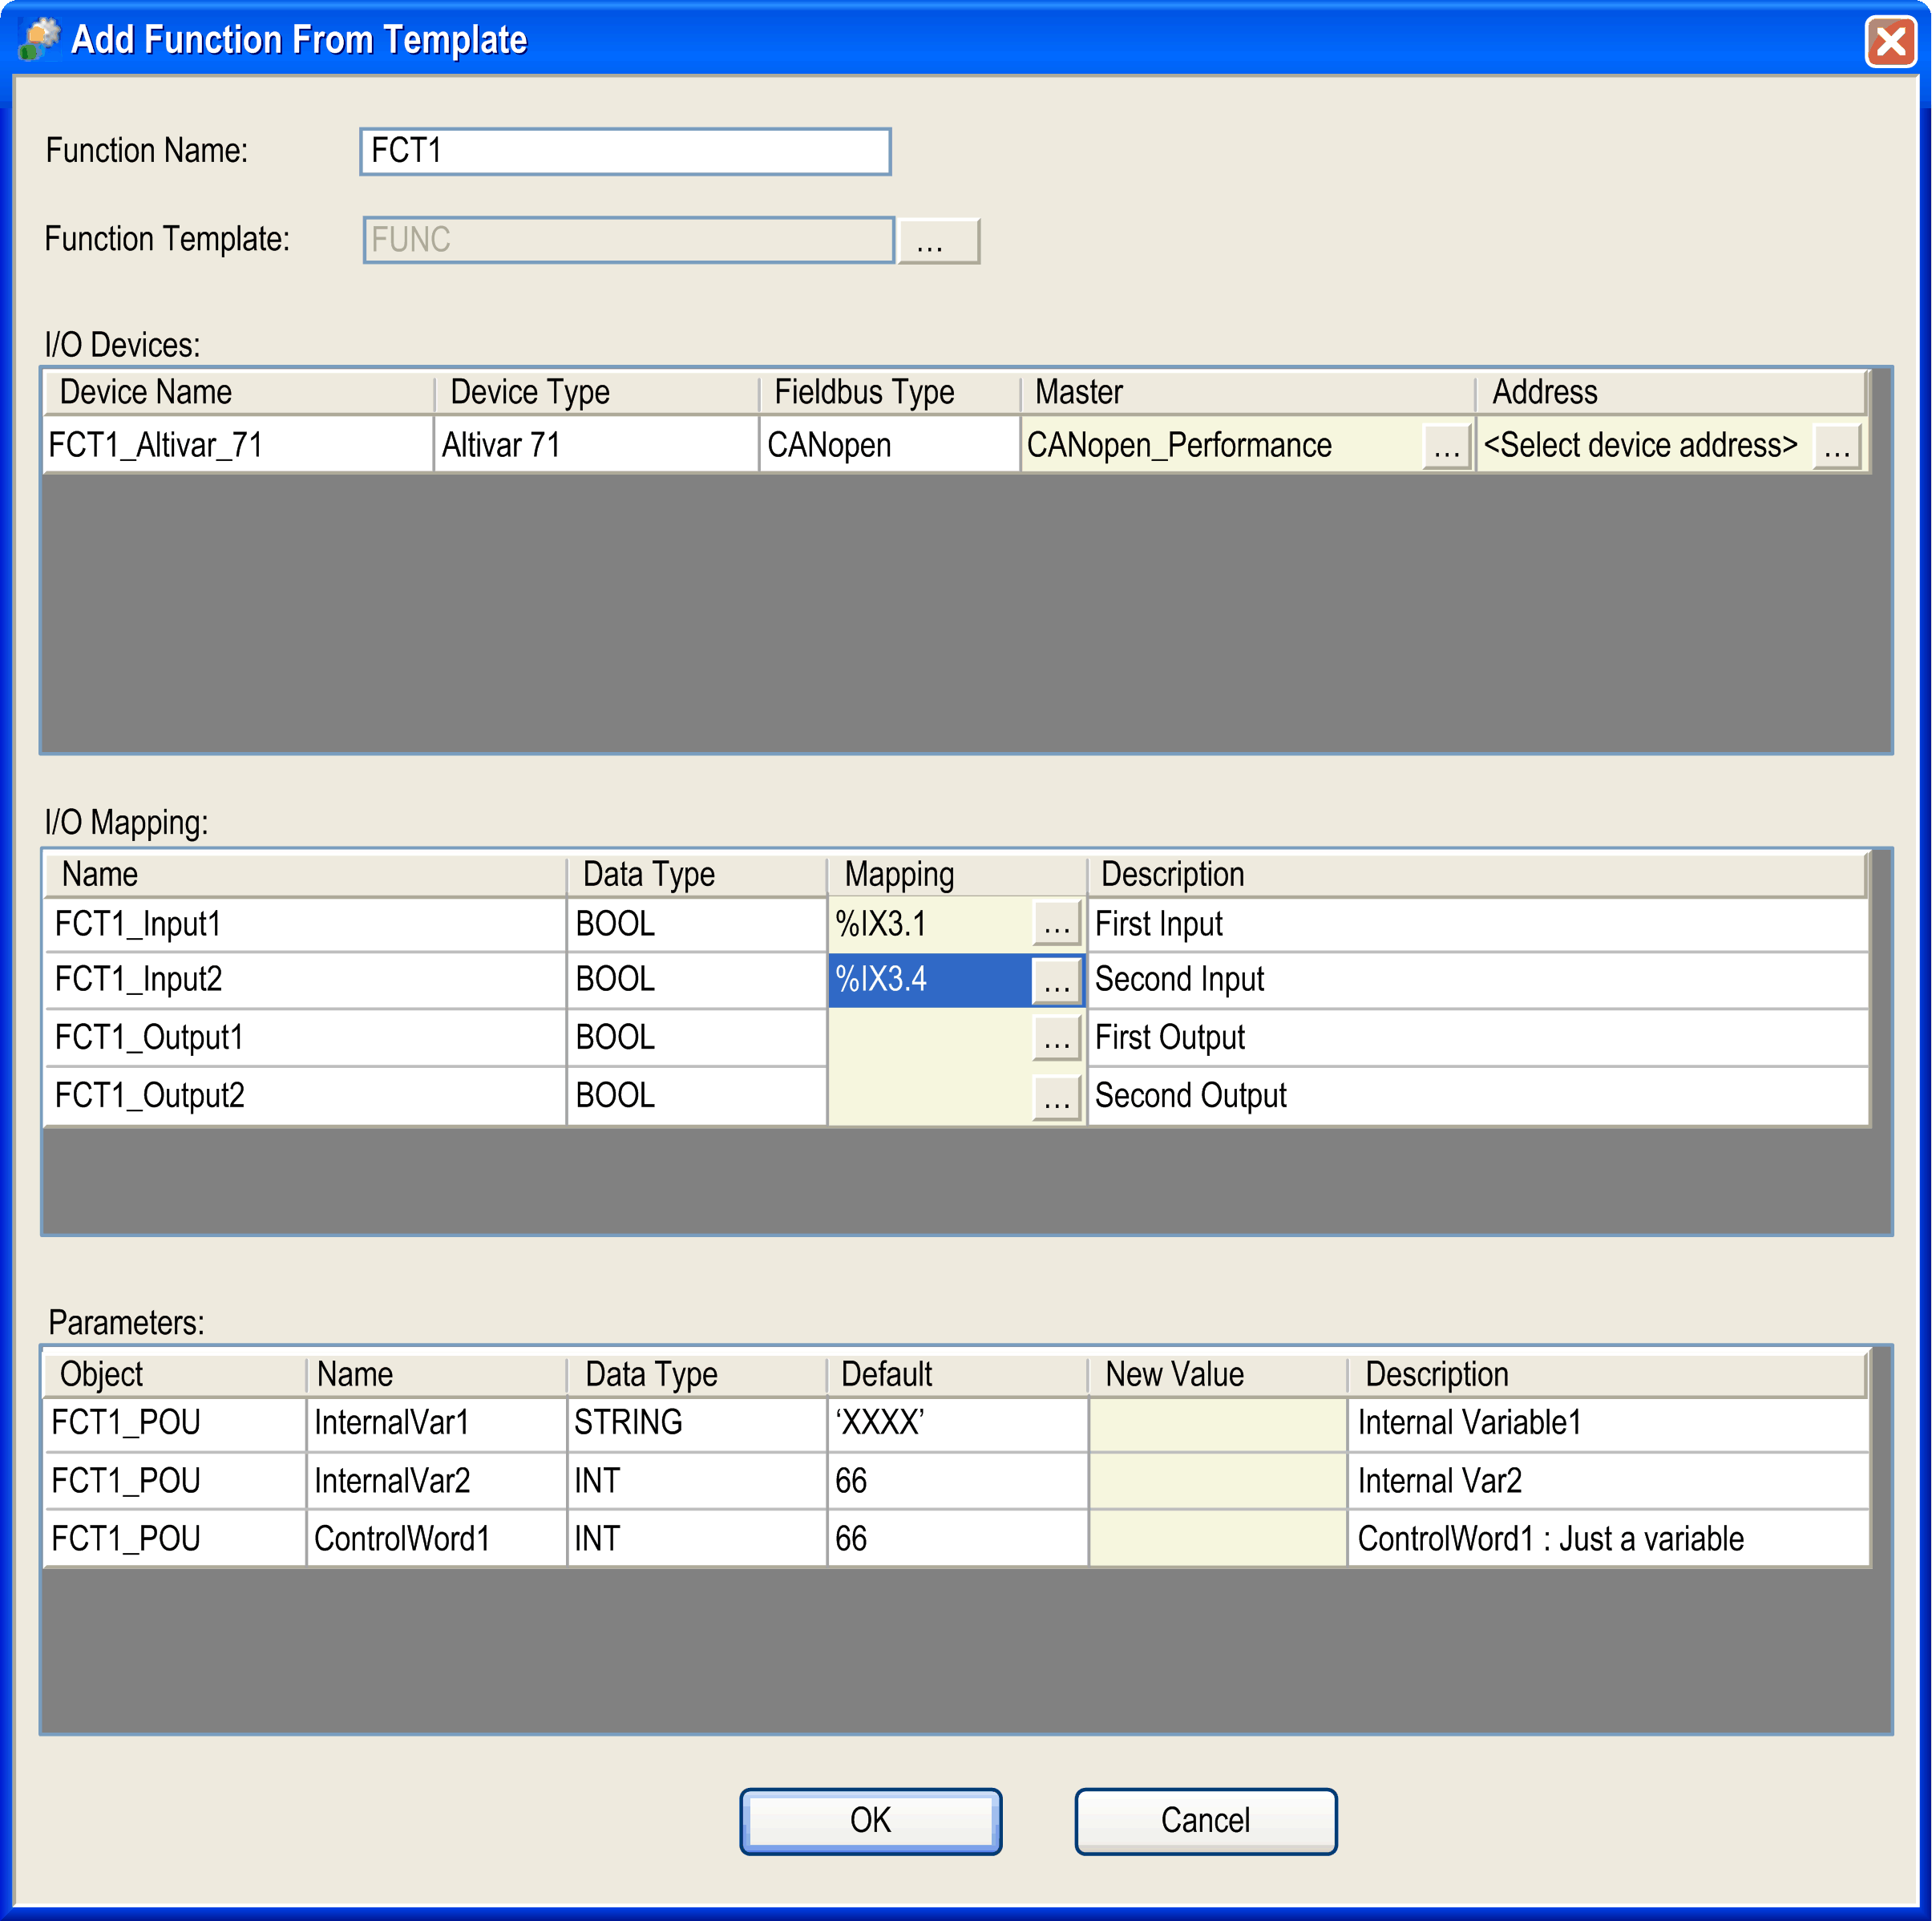Click the I/O Mapping Data Type header

[x=697, y=874]
